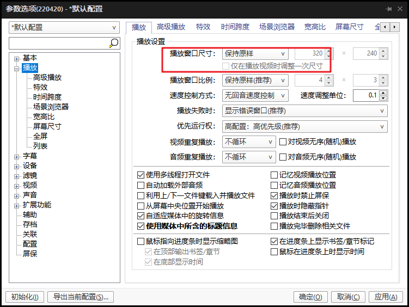Expand the 字幕 tree node
The width and height of the screenshot is (409, 307).
[x=16, y=157]
